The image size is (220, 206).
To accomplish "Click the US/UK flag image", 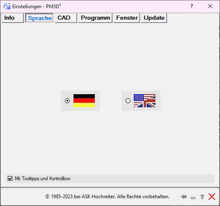I will click(x=144, y=101).
